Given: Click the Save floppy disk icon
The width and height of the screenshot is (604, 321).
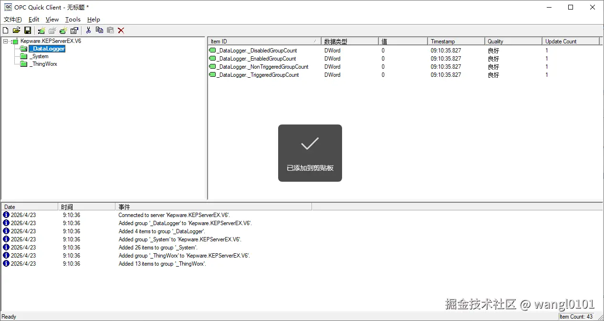Looking at the screenshot, I should (28, 31).
